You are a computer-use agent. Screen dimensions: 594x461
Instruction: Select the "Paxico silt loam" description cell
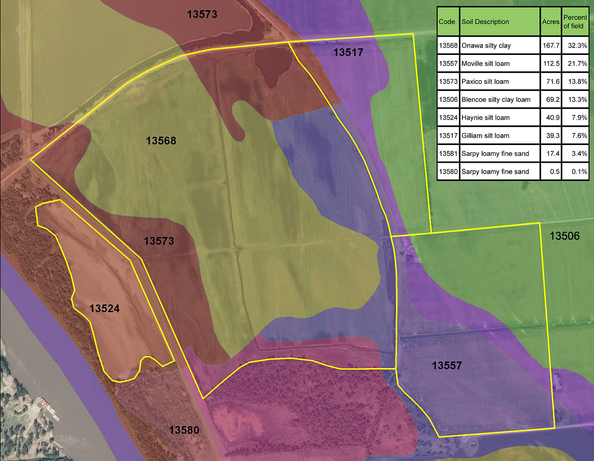click(499, 82)
